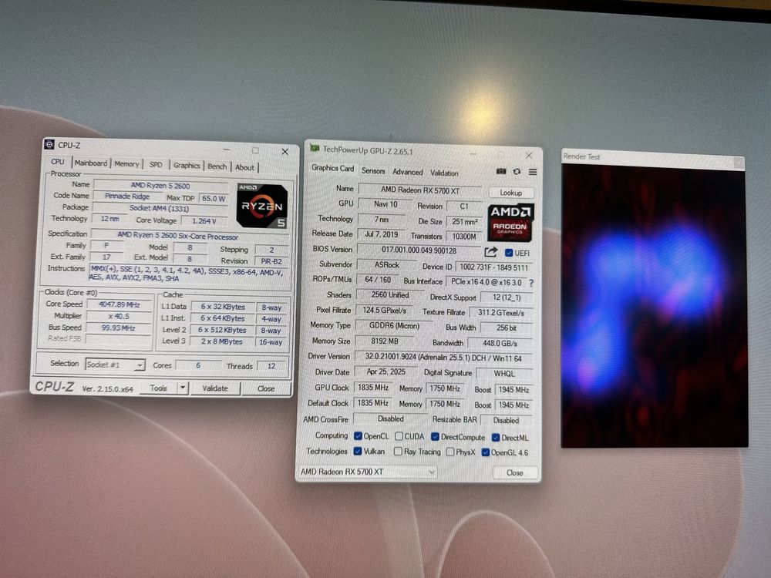The width and height of the screenshot is (771, 578).
Task: Click the Render Test window image
Action: pyautogui.click(x=654, y=304)
